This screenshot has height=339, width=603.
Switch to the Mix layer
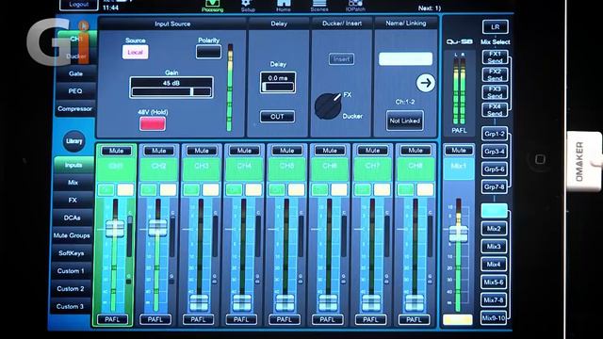tap(73, 183)
